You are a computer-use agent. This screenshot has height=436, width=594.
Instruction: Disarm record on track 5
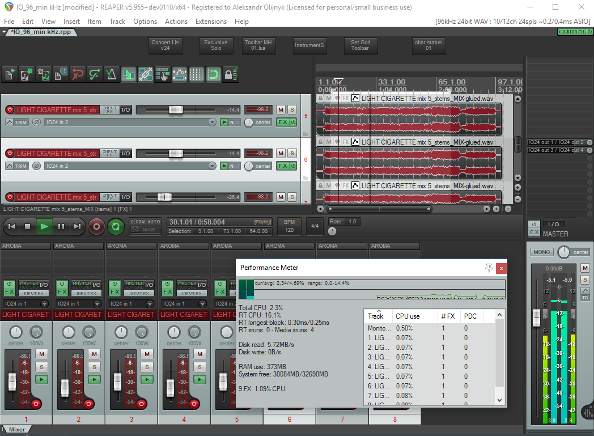[10, 110]
